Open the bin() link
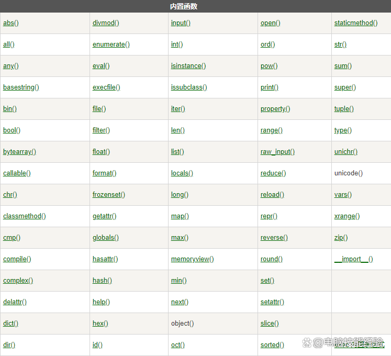 tap(10, 109)
